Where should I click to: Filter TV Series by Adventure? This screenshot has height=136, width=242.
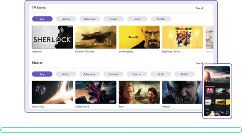tap(90, 19)
